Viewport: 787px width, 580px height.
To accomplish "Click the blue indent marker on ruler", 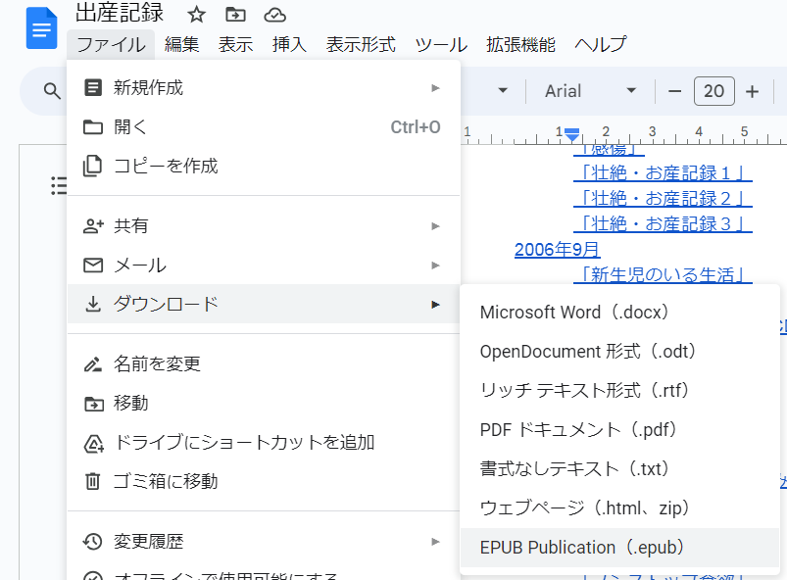I will point(572,134).
